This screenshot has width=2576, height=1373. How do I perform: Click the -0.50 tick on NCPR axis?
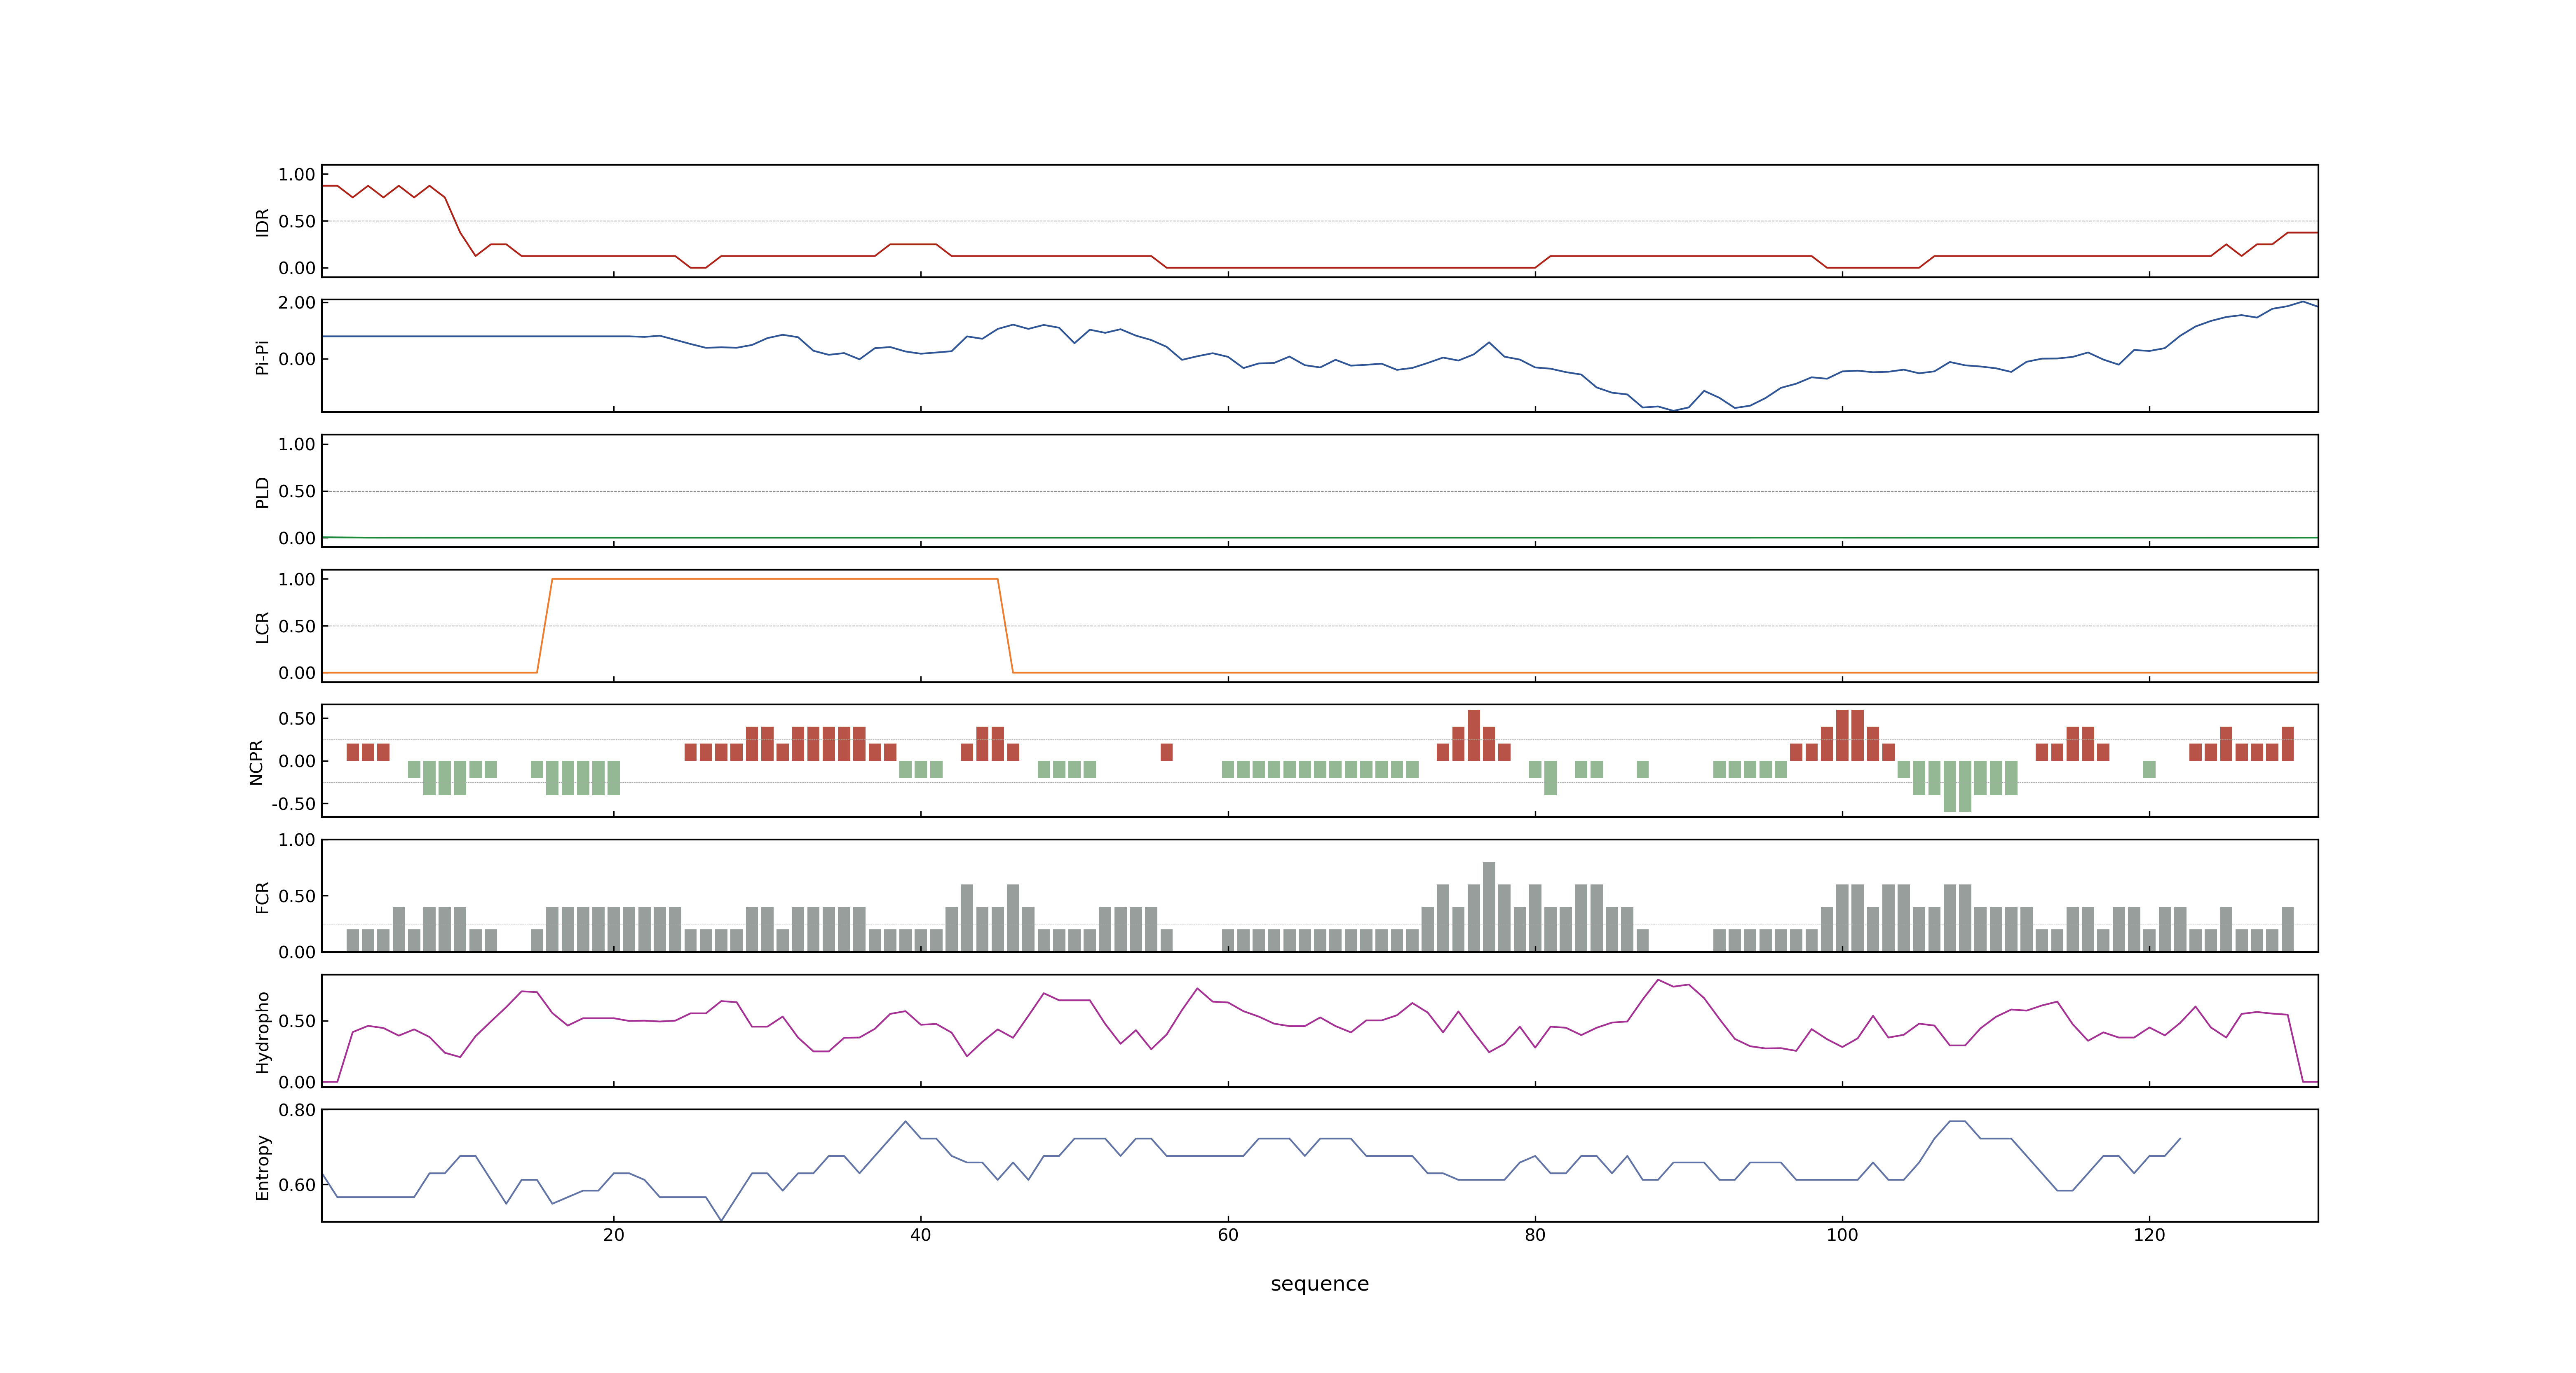pyautogui.click(x=293, y=805)
